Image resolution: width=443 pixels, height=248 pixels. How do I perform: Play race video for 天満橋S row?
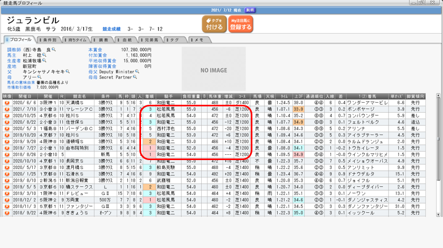click(7, 103)
